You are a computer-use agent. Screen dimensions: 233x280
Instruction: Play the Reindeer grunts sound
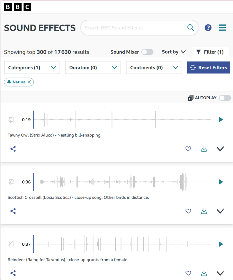(221, 244)
